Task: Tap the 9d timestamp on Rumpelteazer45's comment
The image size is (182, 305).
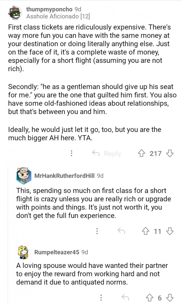Action: pos(84,252)
